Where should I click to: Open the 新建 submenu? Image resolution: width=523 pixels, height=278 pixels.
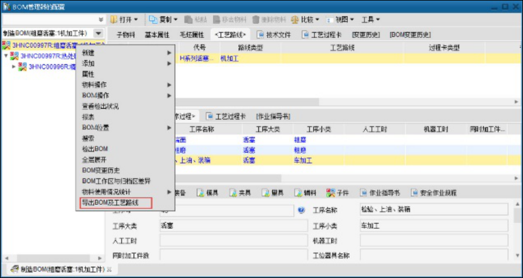coord(125,53)
